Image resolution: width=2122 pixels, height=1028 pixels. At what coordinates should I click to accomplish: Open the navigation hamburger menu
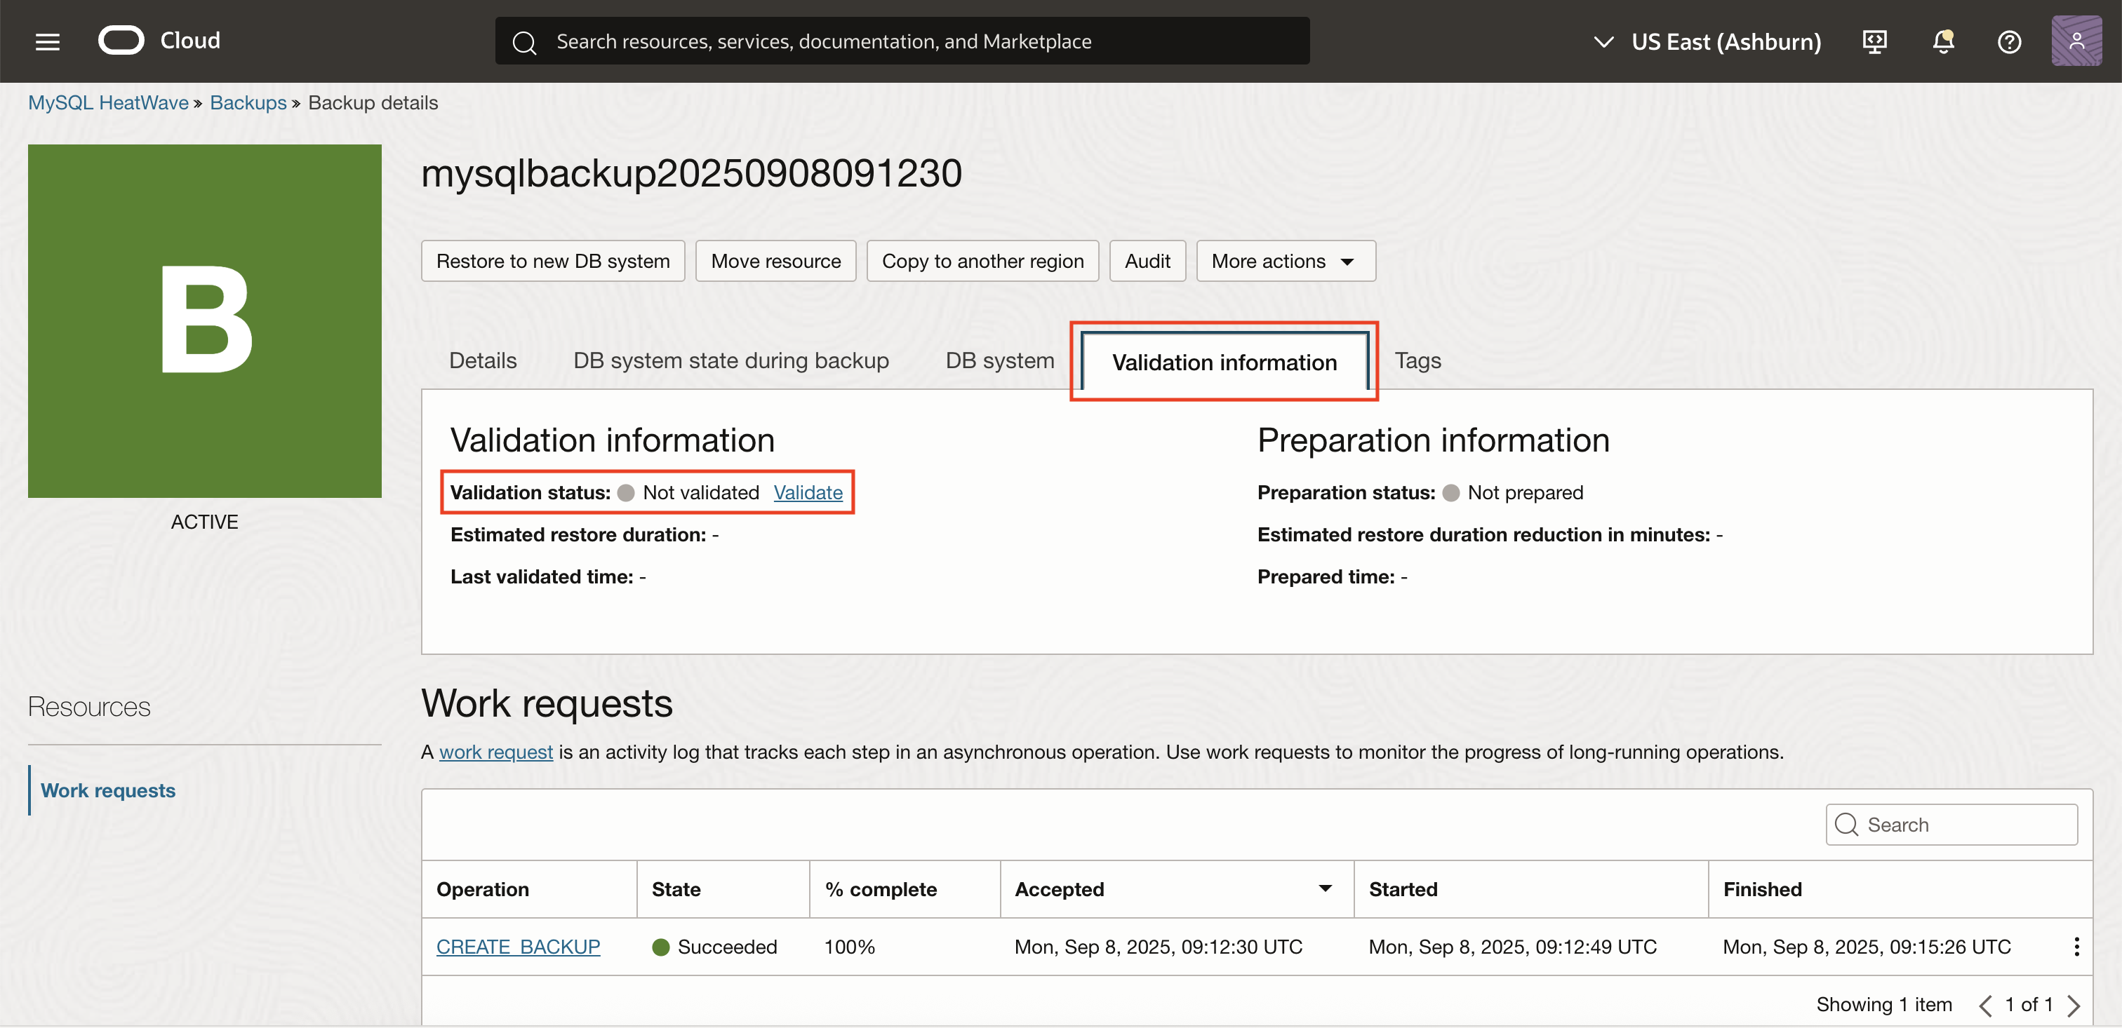point(47,41)
